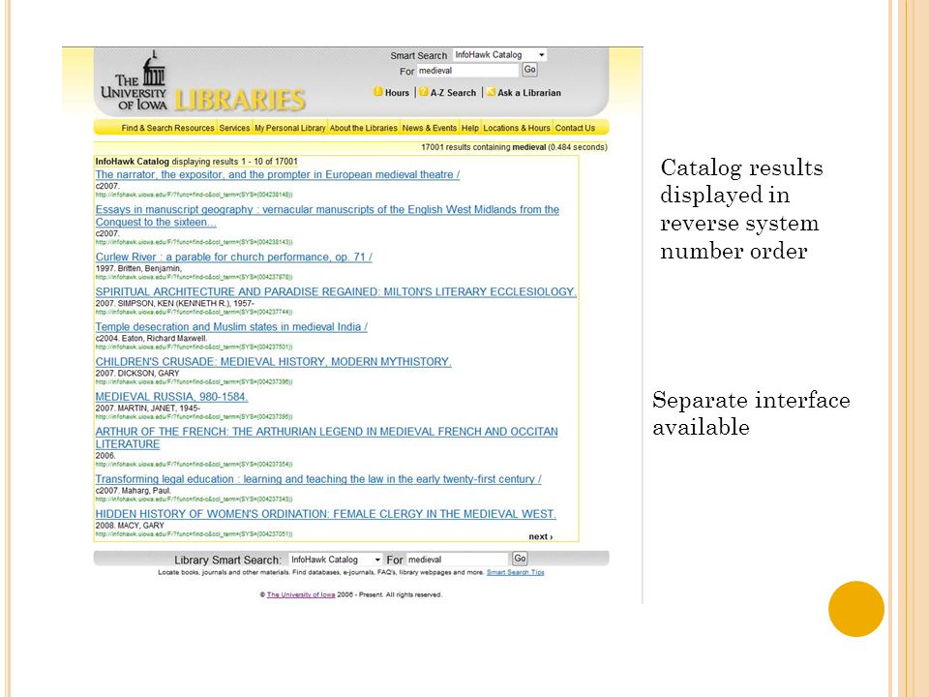Image resolution: width=929 pixels, height=697 pixels.
Task: Open My Personal Library menu
Action: point(289,128)
